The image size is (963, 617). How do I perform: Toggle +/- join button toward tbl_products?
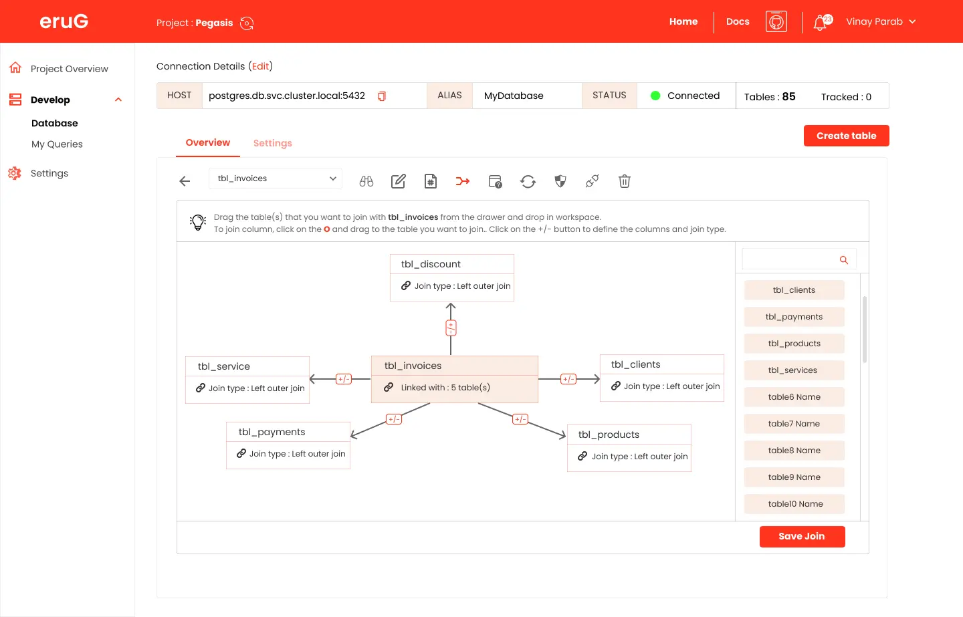point(520,419)
